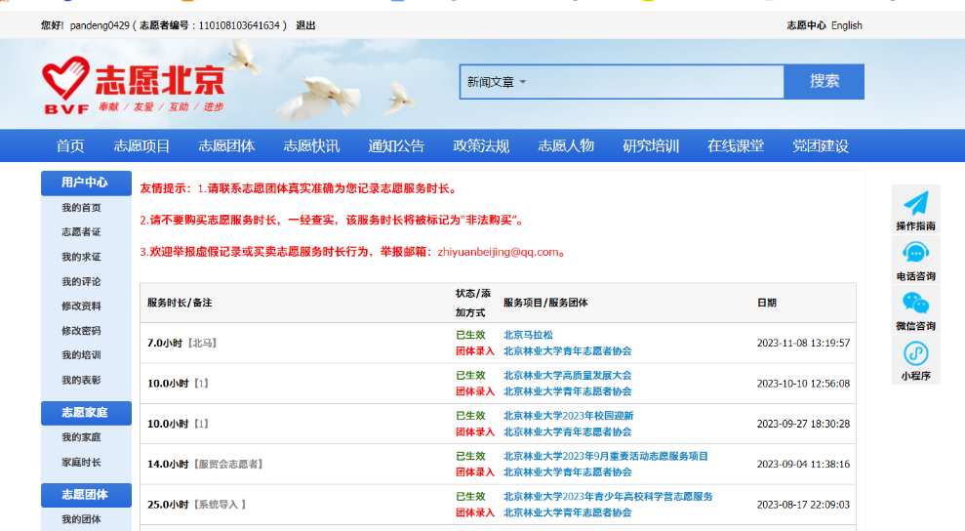Open 志愿人物 navigation item

[566, 146]
